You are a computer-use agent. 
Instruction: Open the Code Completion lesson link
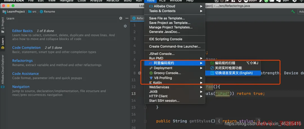[26, 48]
